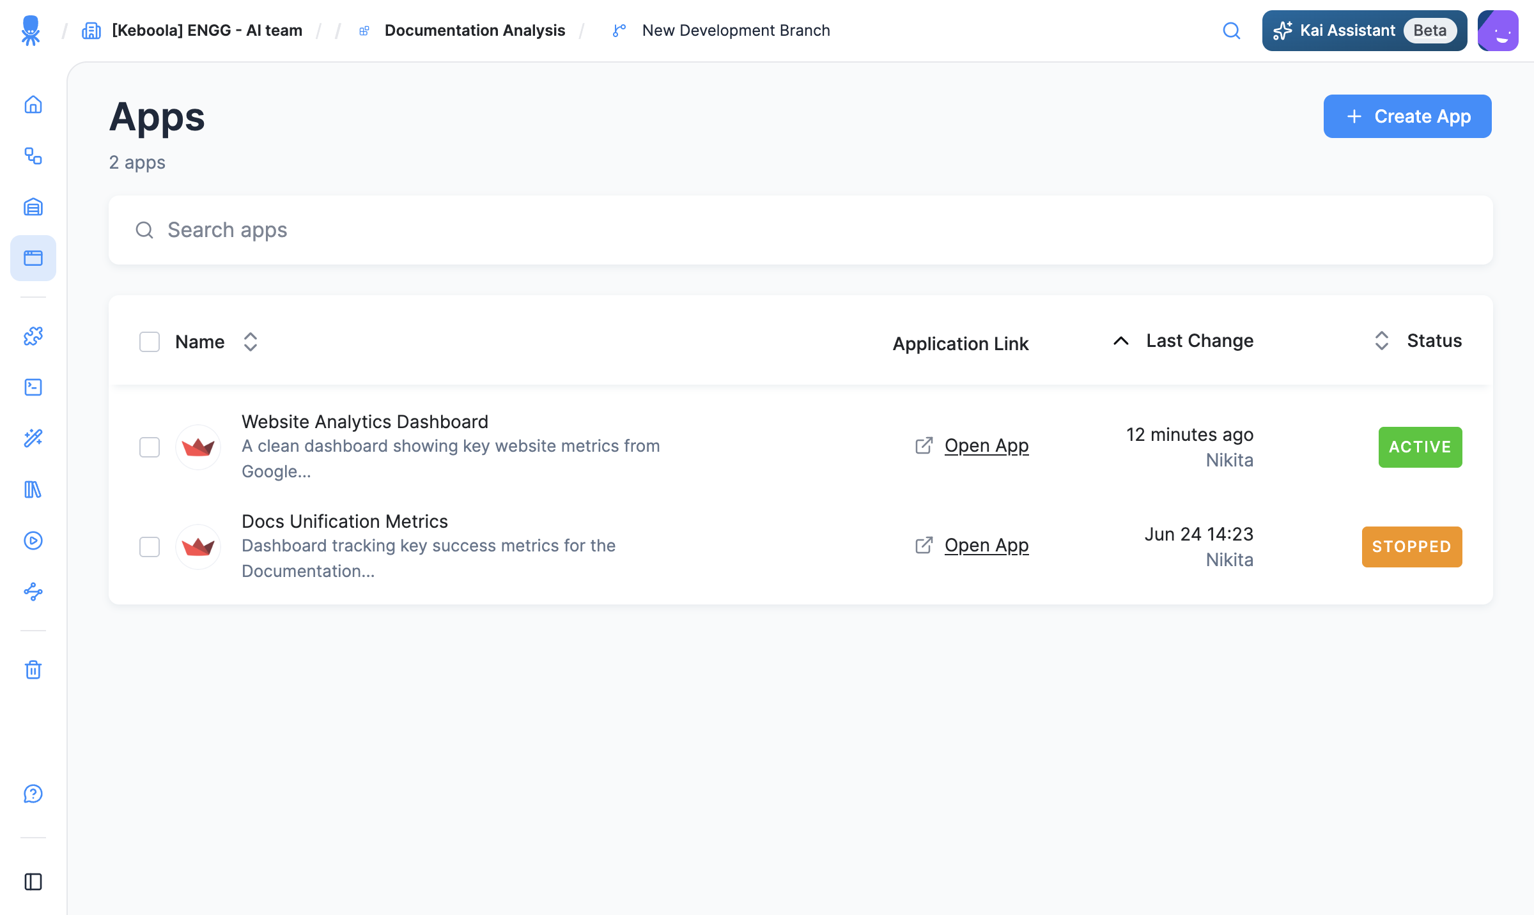Image resolution: width=1534 pixels, height=915 pixels.
Task: Open the Documentation Analysis project breadcrumb
Action: pos(475,31)
